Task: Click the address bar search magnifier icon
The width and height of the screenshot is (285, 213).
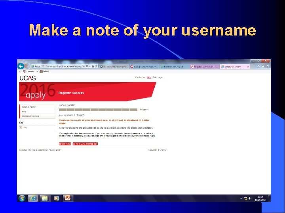Action: (87, 67)
